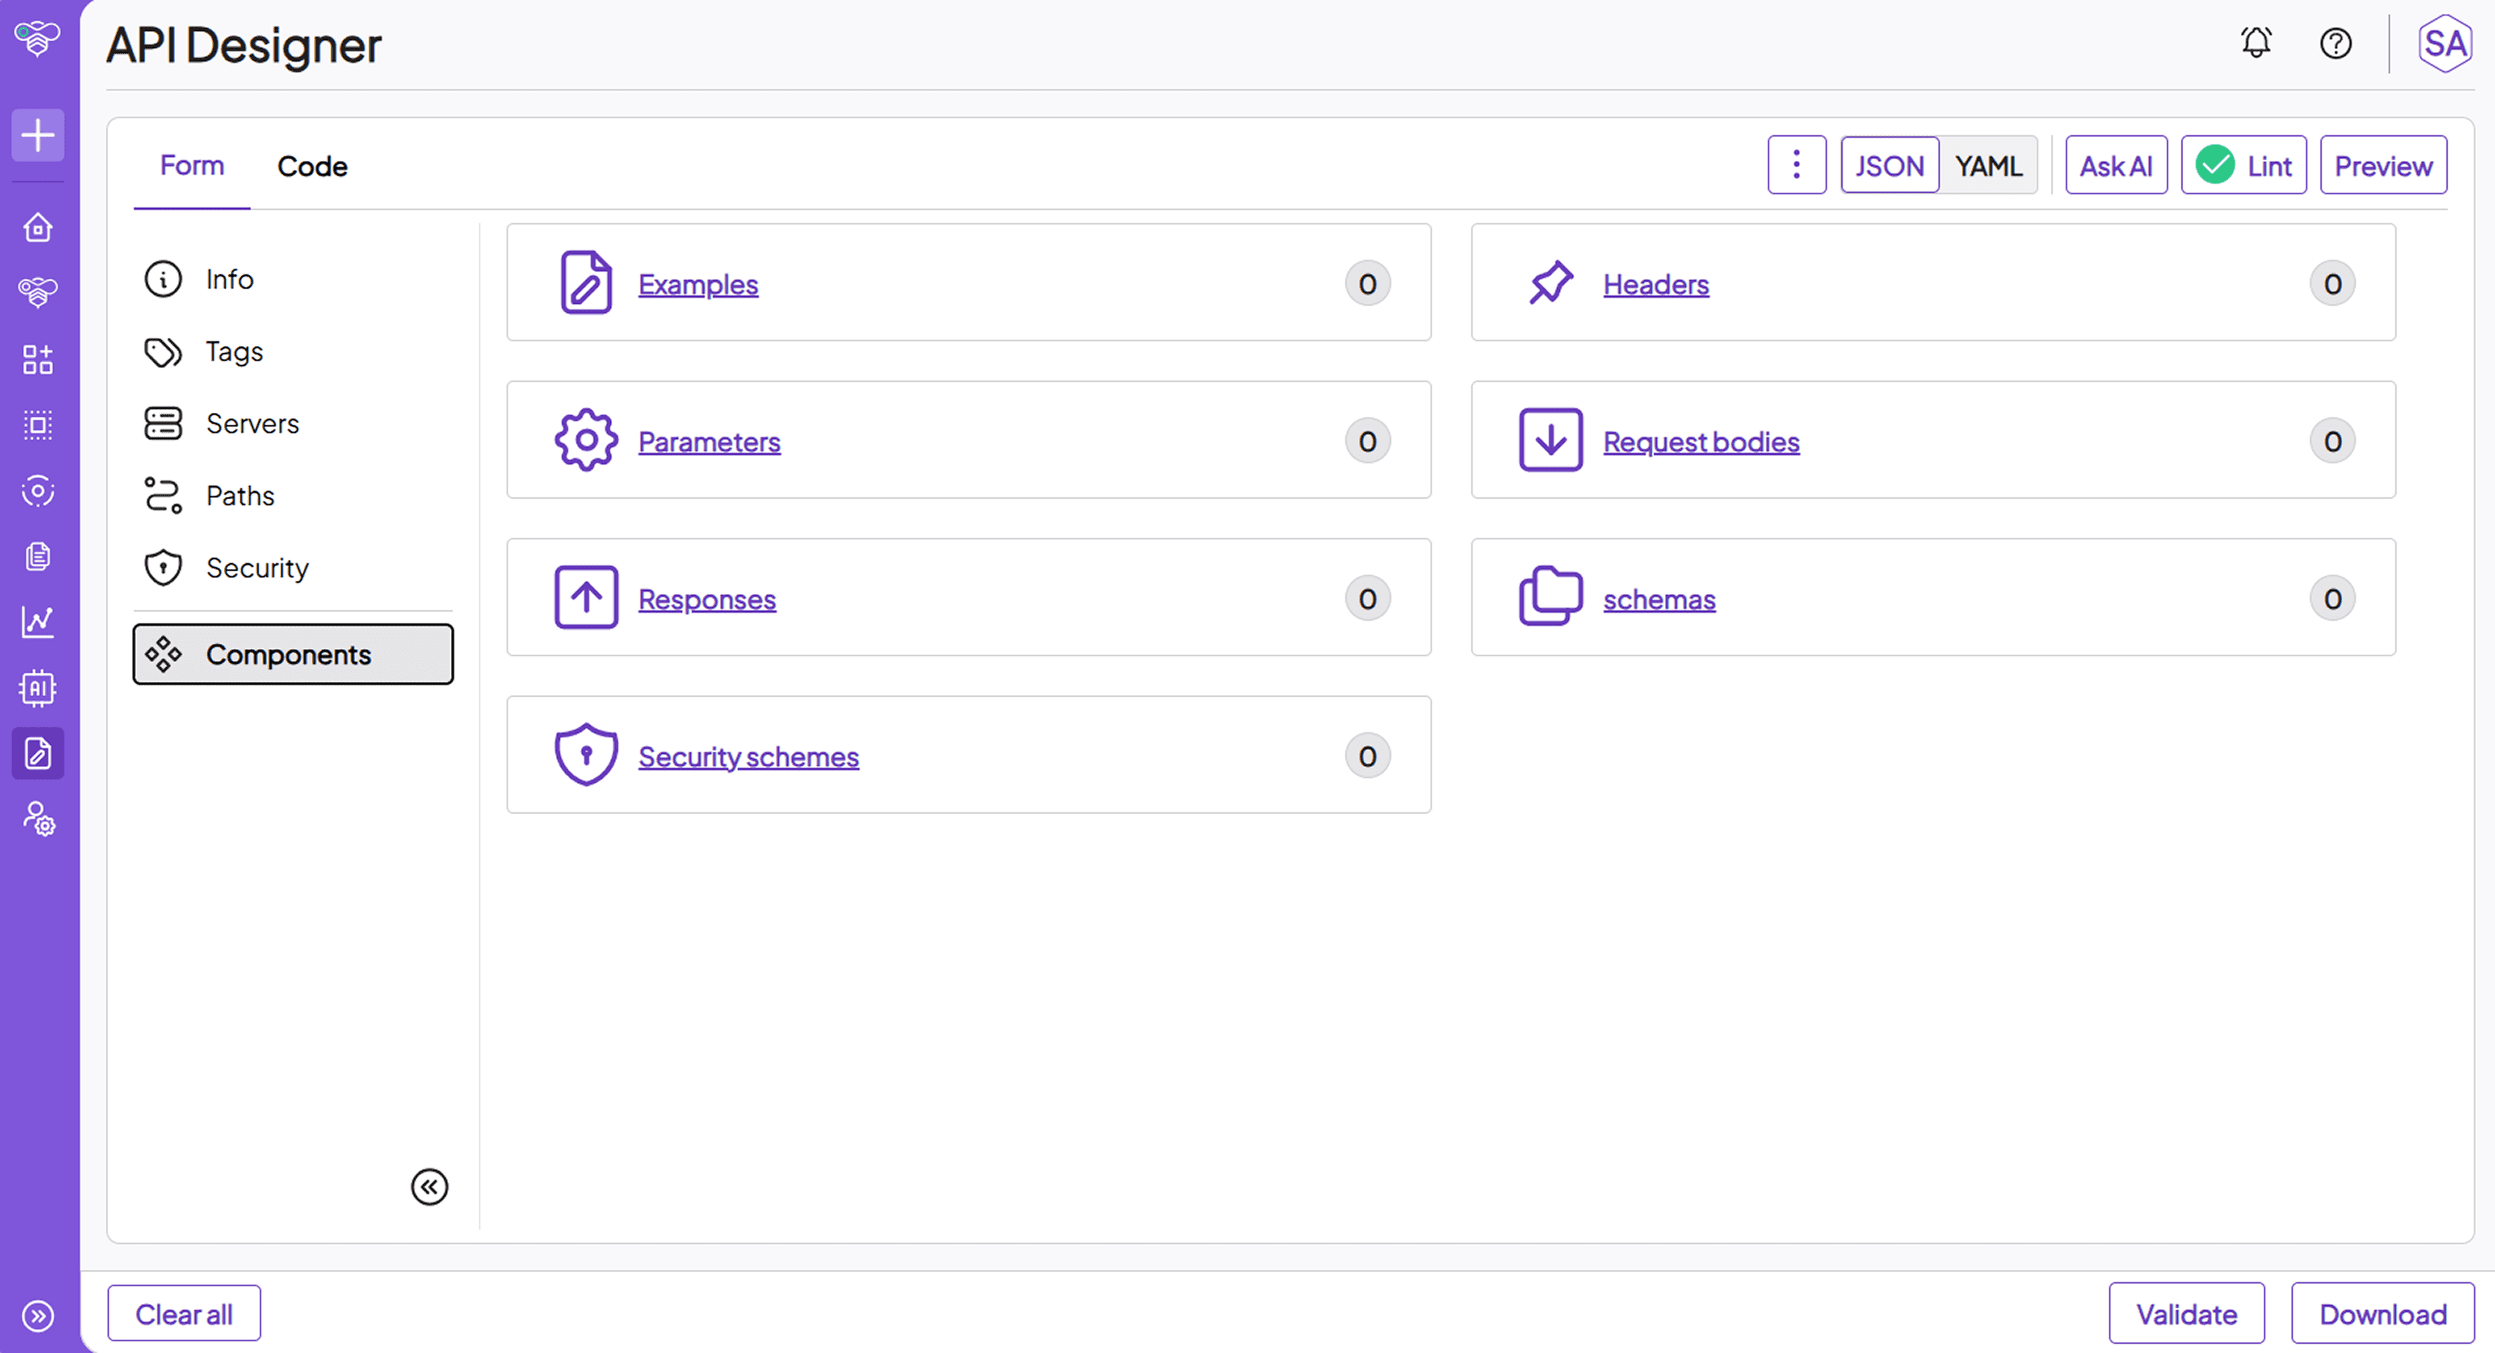Screen dimensions: 2495x1353
Task: Click the Validate button
Action: click(x=2186, y=1313)
